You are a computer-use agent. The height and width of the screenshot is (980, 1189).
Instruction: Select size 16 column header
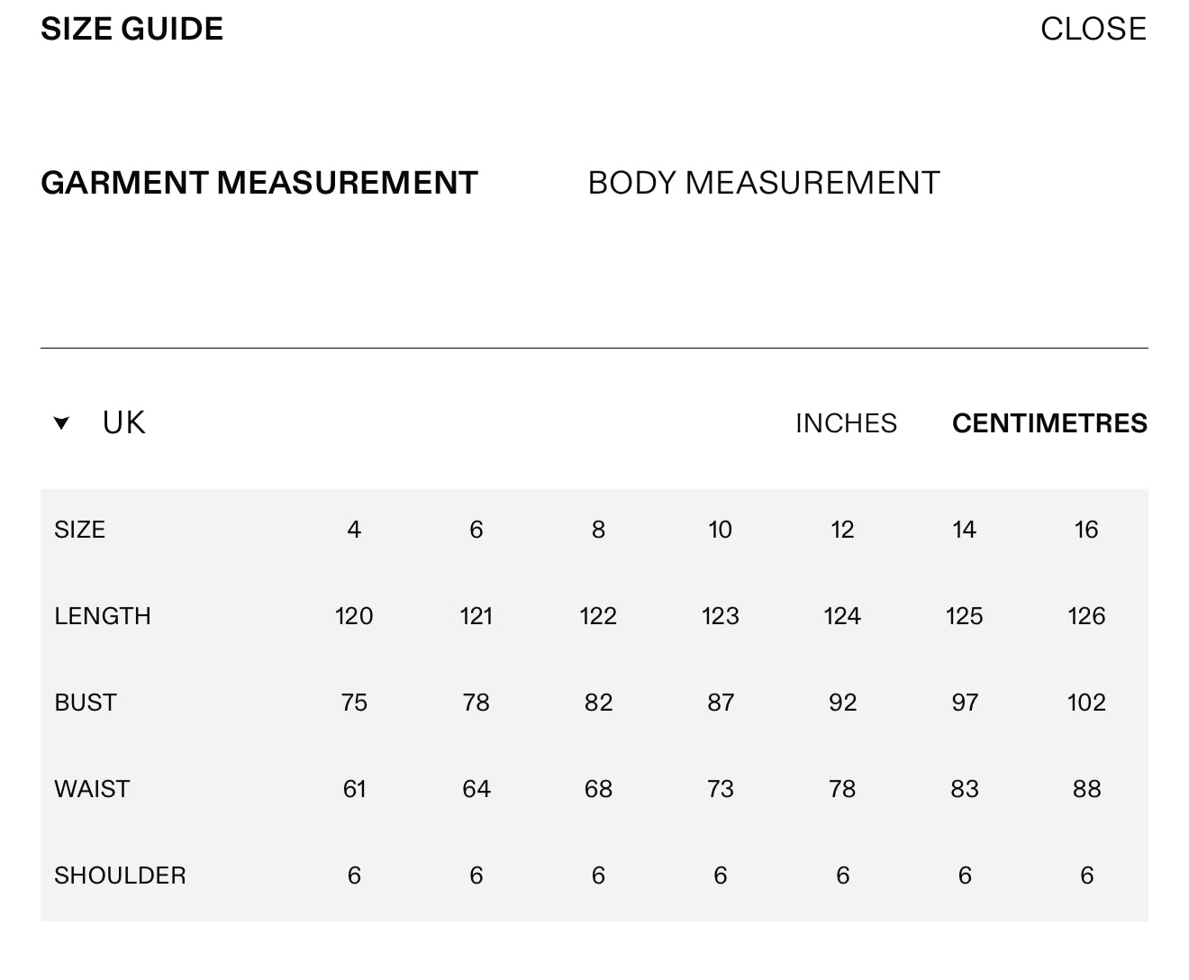(1086, 530)
